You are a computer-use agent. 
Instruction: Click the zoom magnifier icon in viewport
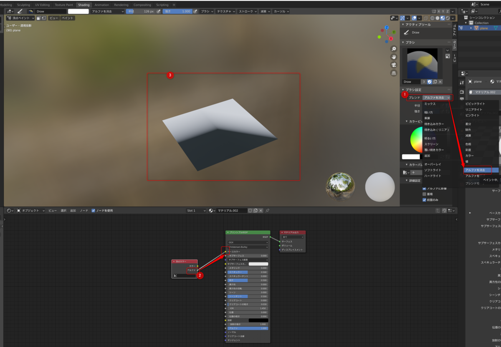point(394,49)
